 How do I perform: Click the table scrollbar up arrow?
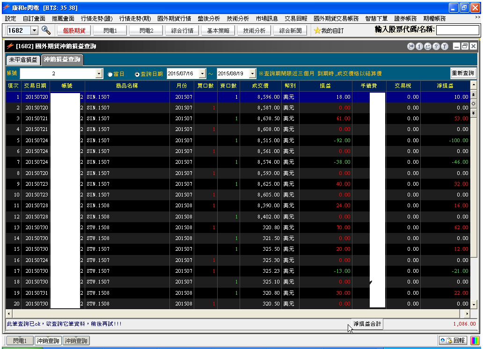point(474,85)
